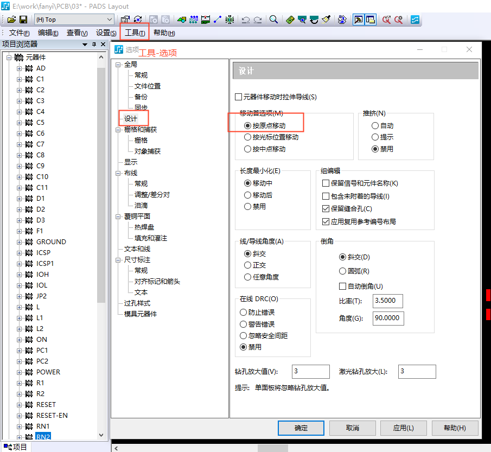Click the 应用 button
This screenshot has width=491, height=452.
[404, 428]
